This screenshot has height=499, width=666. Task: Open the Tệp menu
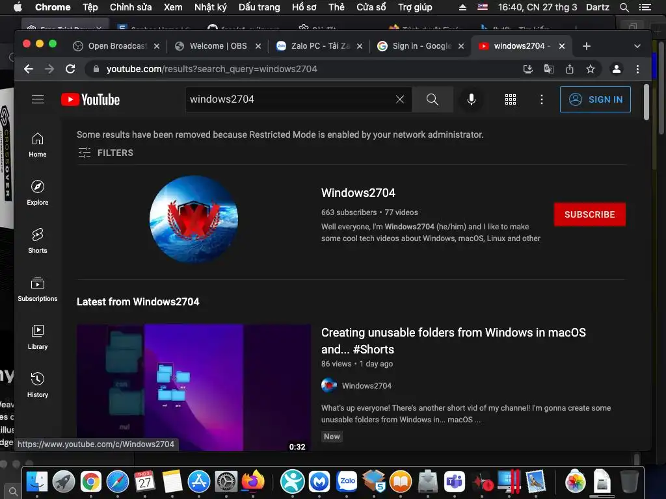point(90,7)
